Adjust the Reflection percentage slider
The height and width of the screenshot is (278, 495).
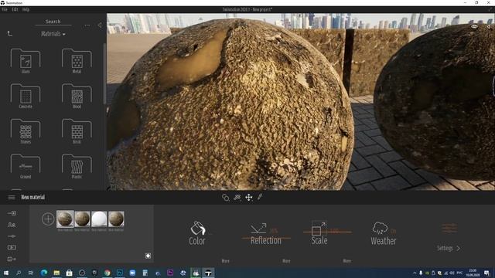[266, 238]
